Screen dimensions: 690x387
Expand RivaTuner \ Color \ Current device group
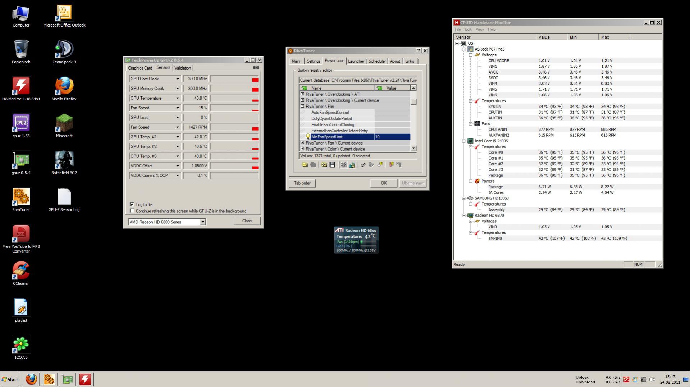point(302,149)
